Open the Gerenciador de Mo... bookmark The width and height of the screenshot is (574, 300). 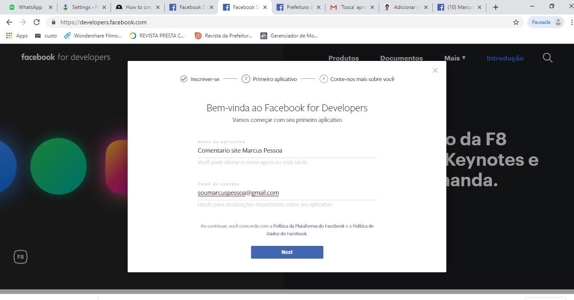[x=289, y=36]
